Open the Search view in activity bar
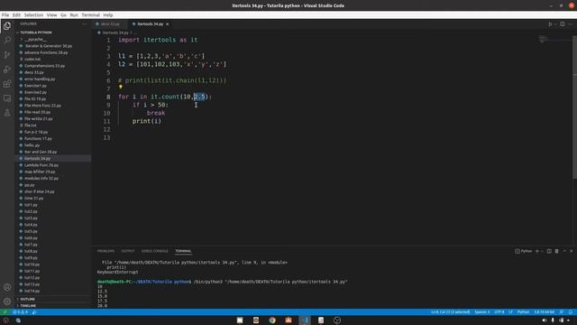 tap(7, 40)
